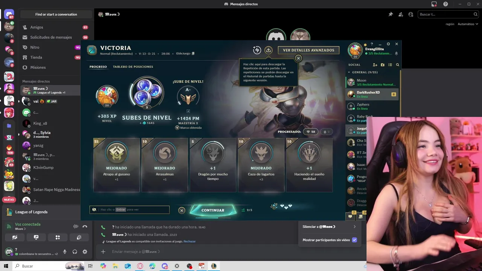Share your screen in voice panel
The height and width of the screenshot is (271, 482).
click(x=36, y=238)
